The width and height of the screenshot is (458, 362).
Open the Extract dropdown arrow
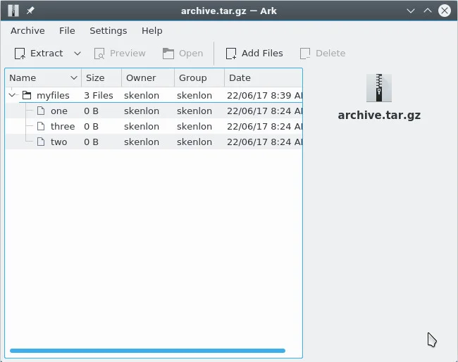(x=78, y=54)
